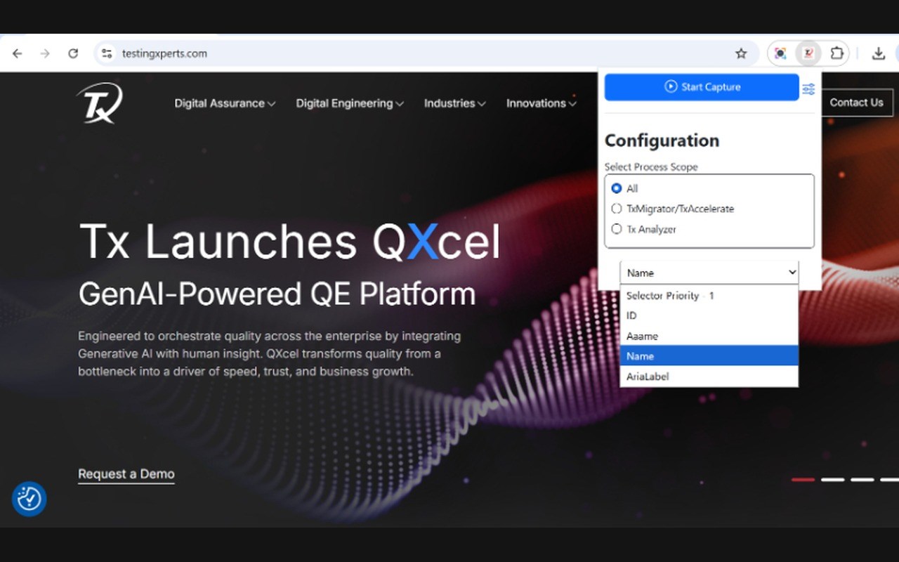Click the Start Capture button
Viewport: 899px width, 562px height.
coord(702,87)
